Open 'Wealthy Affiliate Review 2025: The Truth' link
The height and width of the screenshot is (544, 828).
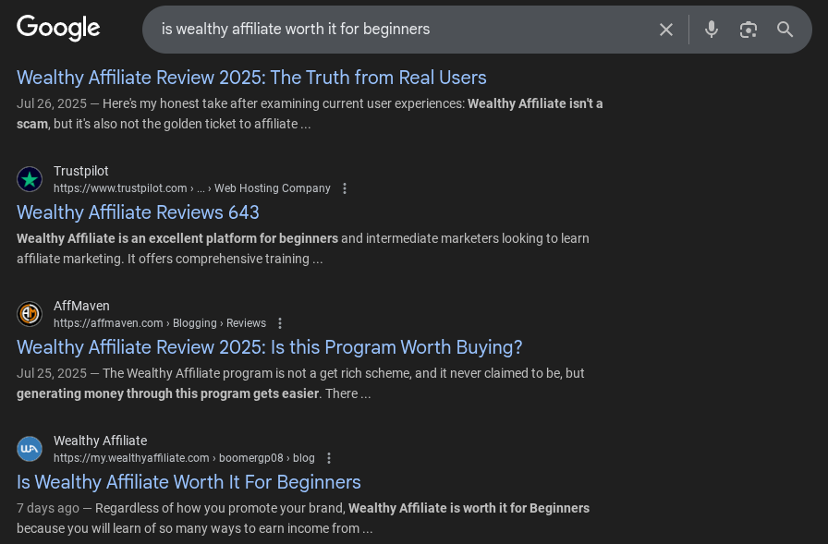coord(251,78)
